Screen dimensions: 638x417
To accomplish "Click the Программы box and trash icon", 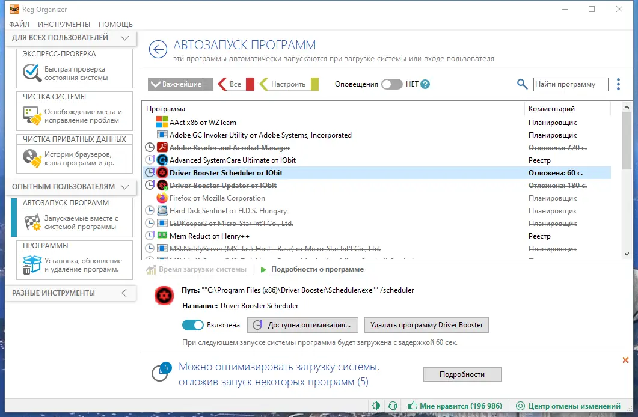I will (x=32, y=265).
